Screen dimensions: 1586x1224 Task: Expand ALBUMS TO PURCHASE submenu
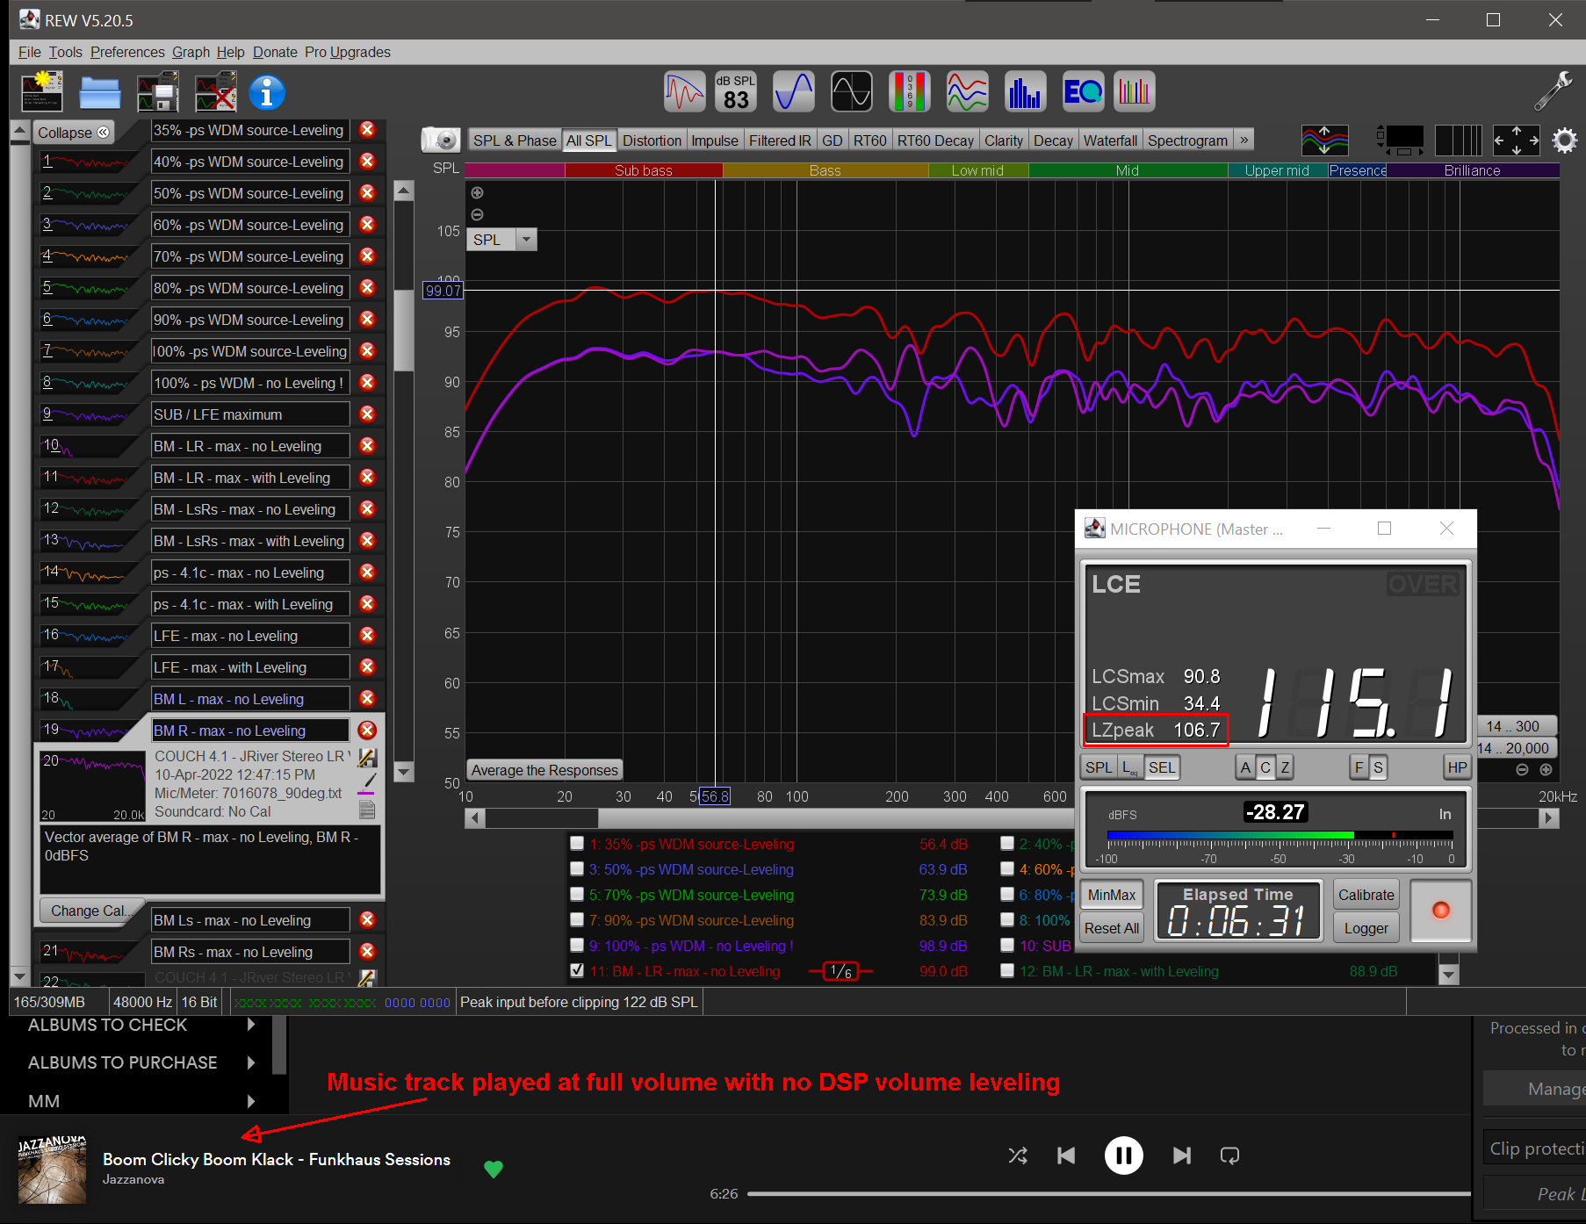(251, 1062)
